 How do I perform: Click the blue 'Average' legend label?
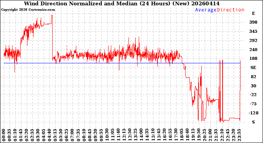206,10
